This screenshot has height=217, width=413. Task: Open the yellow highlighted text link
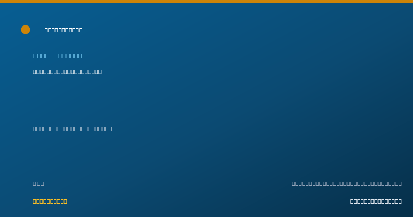tap(50, 201)
